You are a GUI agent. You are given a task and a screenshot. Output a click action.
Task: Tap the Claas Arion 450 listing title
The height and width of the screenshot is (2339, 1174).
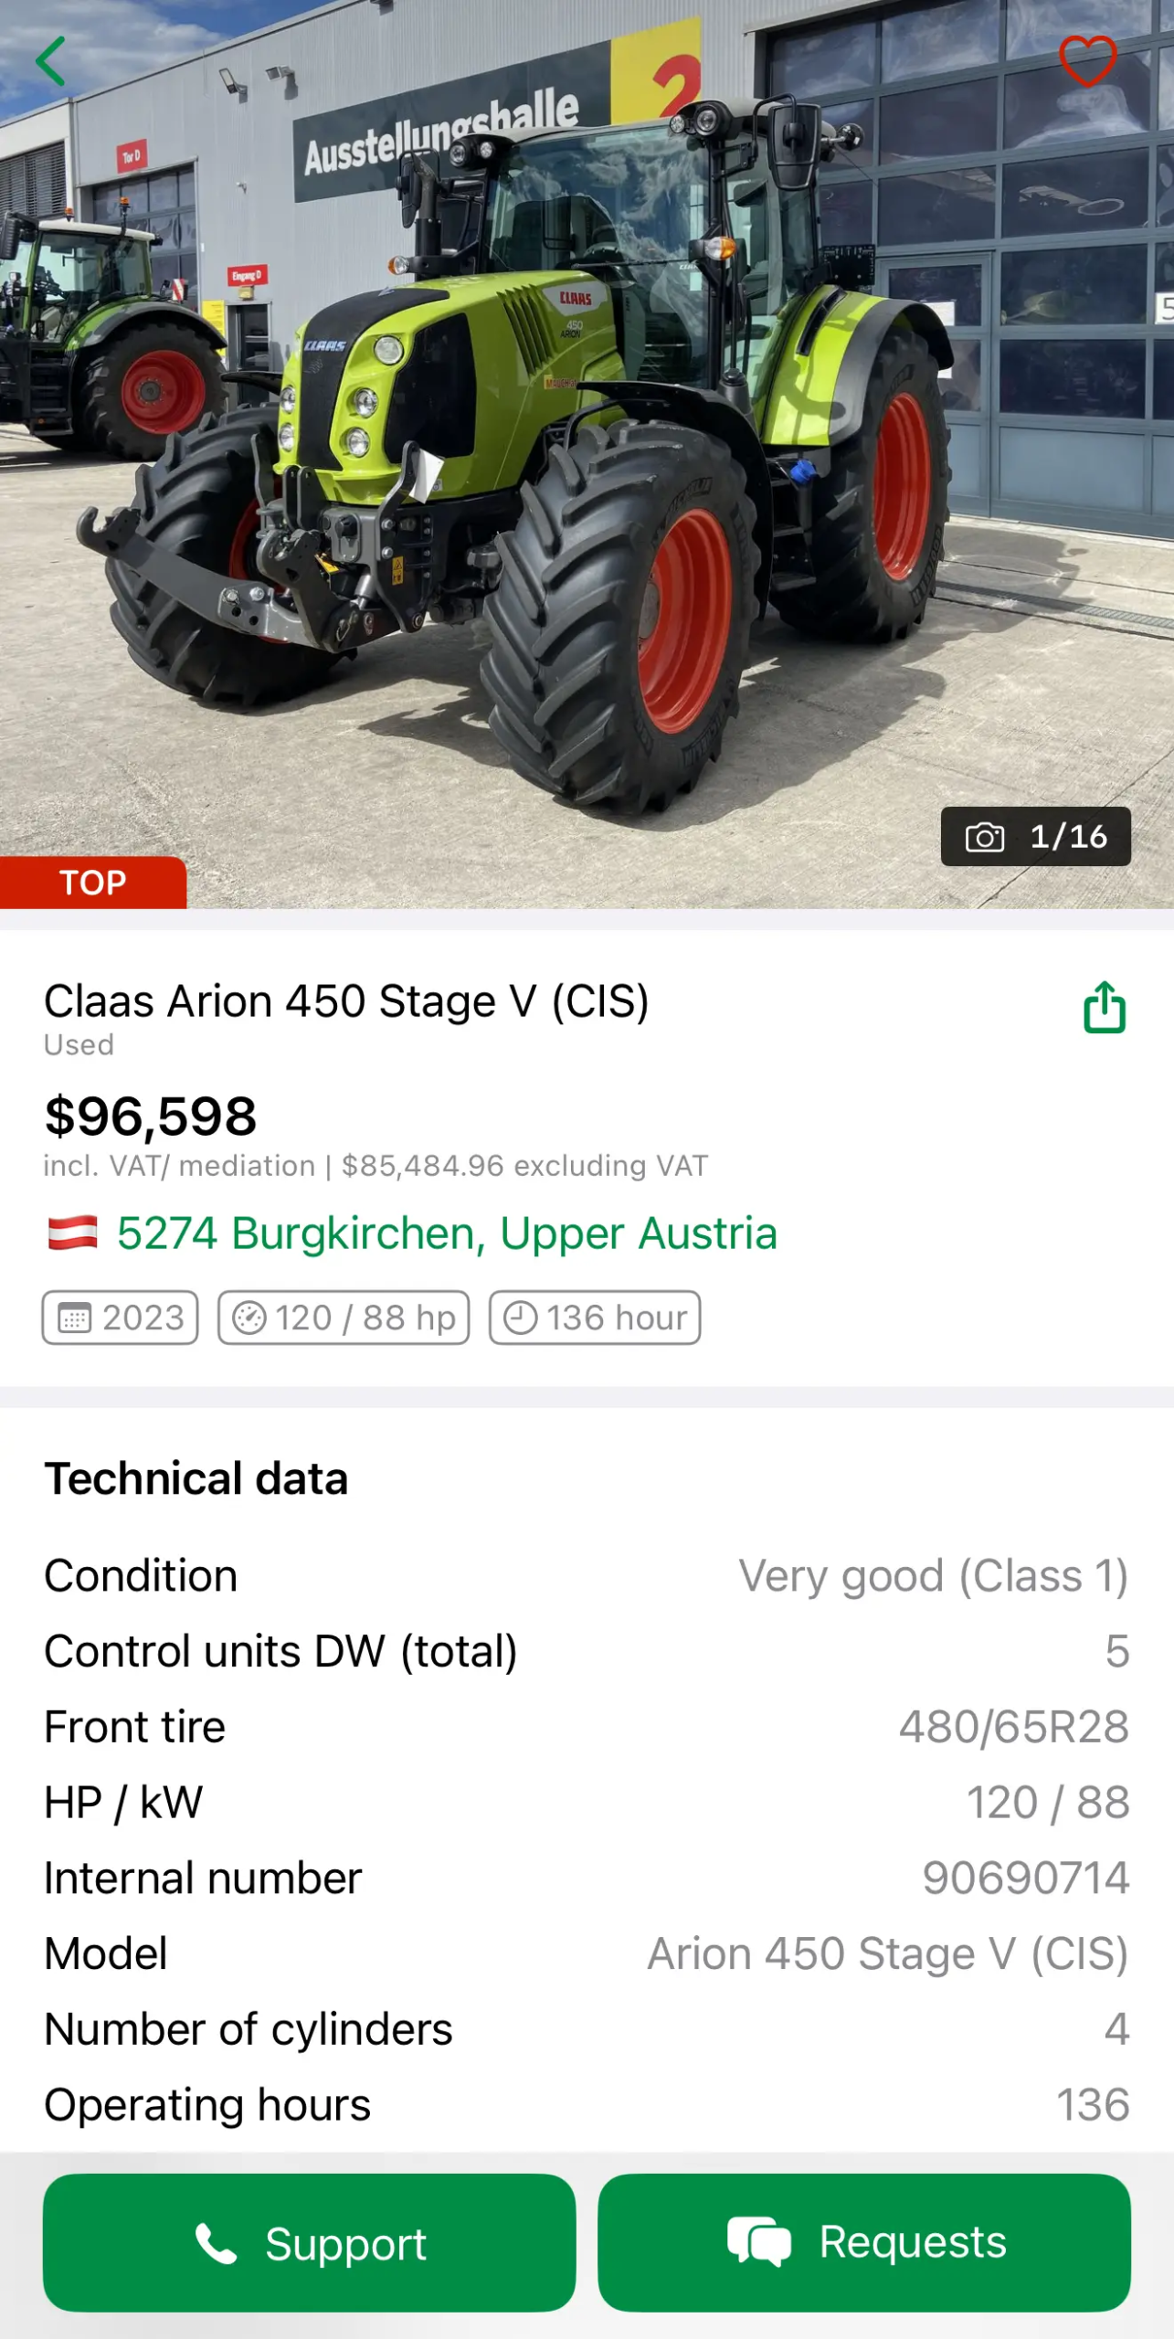[346, 1000]
